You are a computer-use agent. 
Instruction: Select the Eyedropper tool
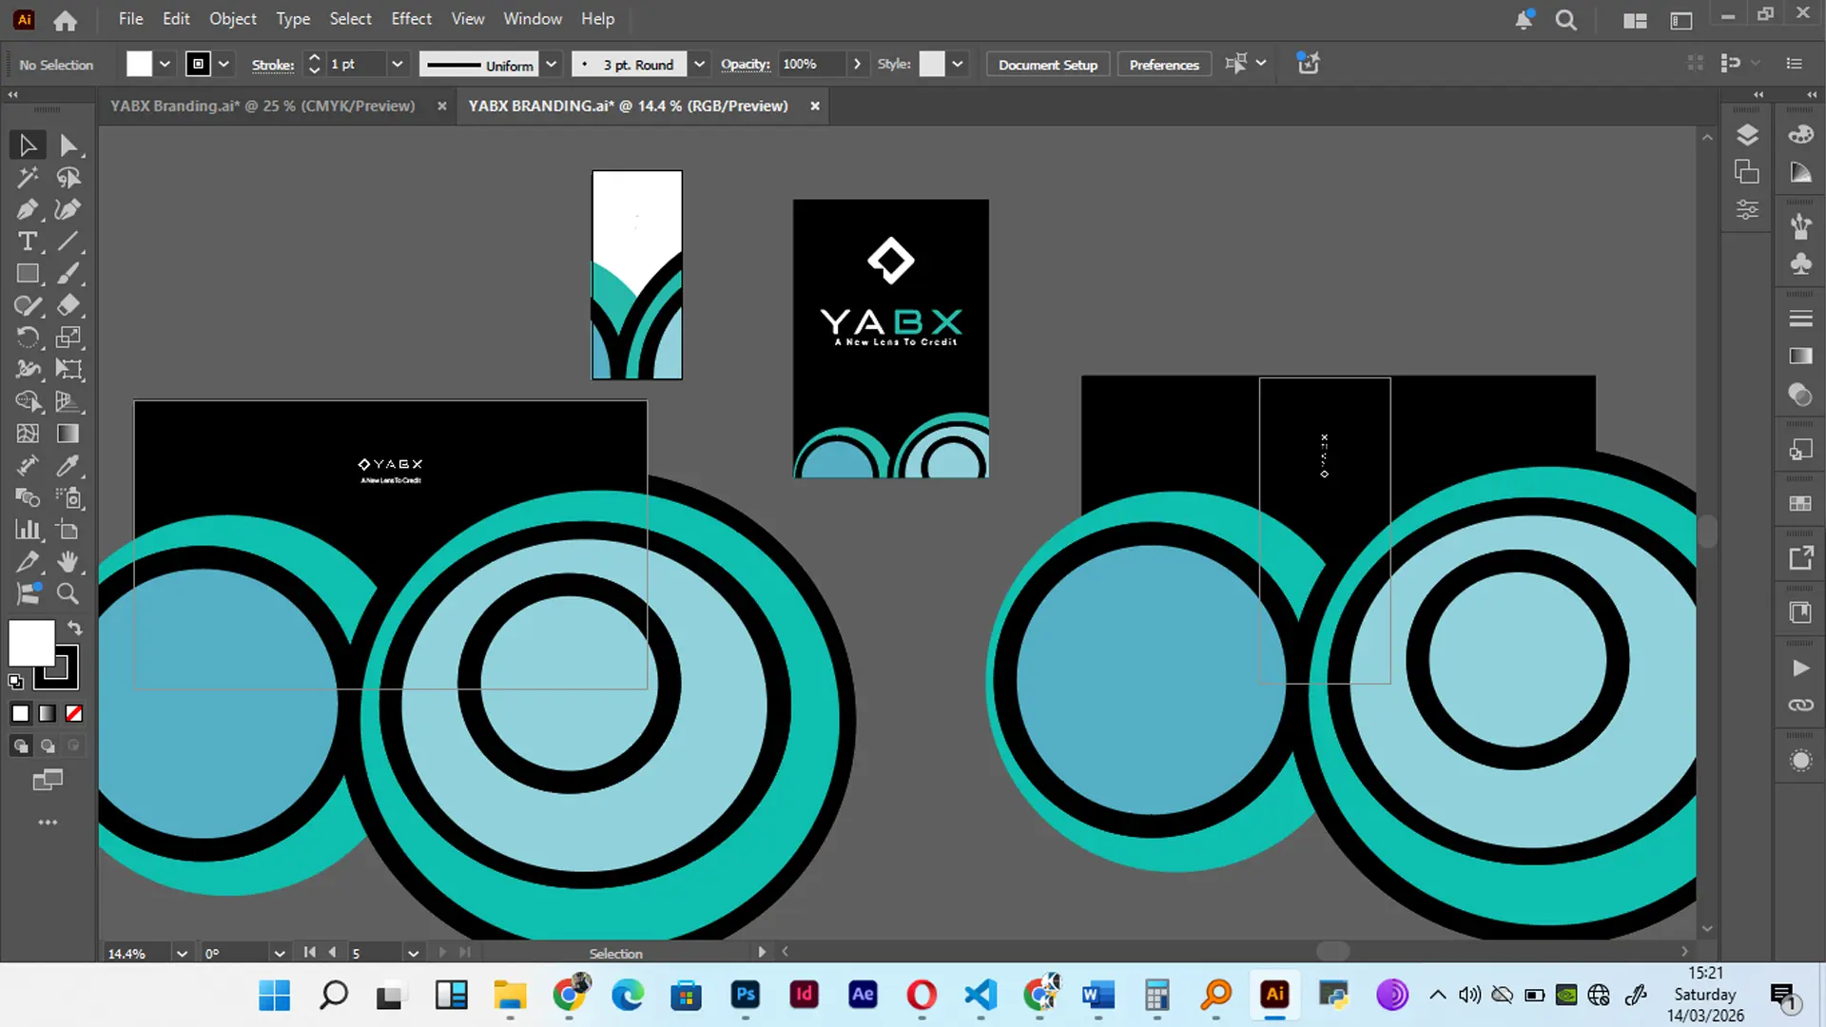pos(68,466)
